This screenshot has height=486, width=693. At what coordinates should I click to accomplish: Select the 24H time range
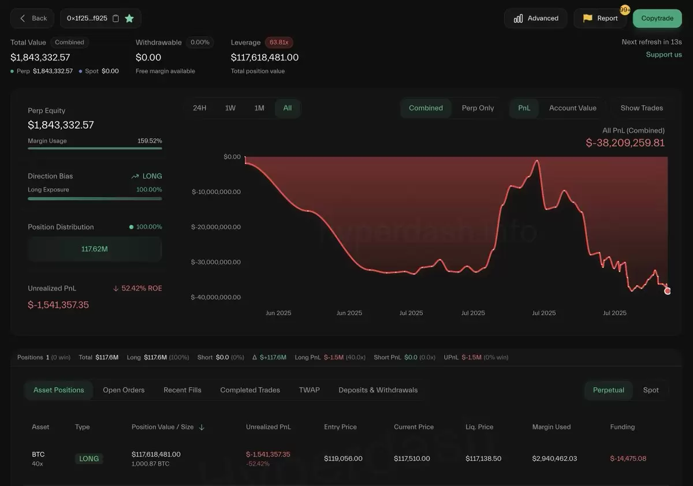(x=199, y=108)
